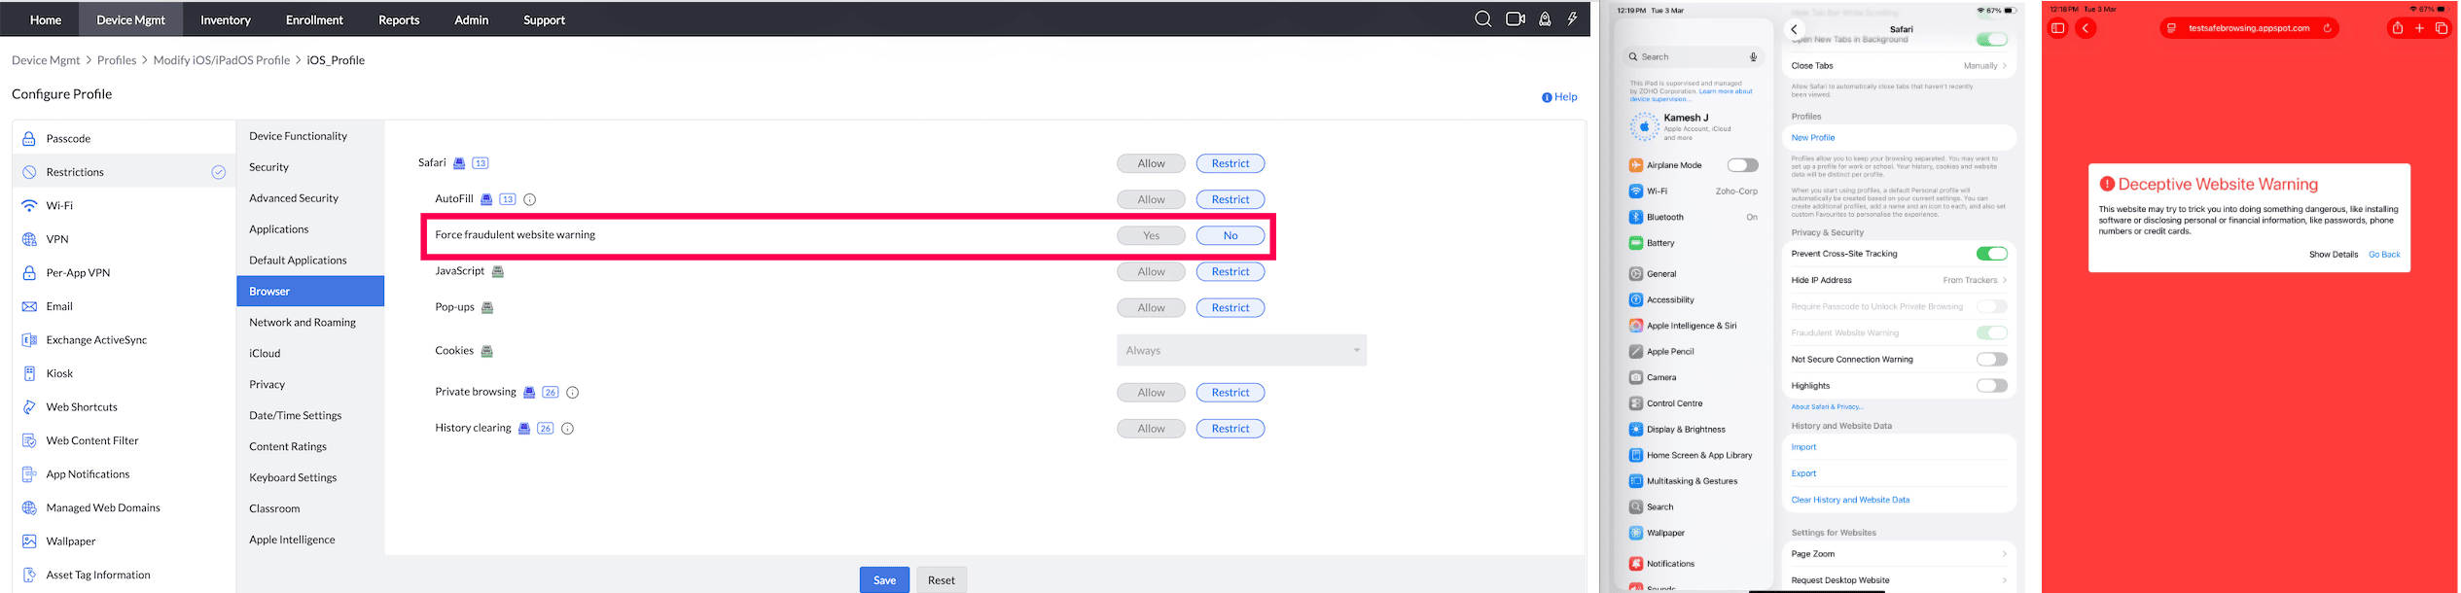Set Pop-ups to Restrict
Image resolution: width=2461 pixels, height=593 pixels.
coord(1230,307)
